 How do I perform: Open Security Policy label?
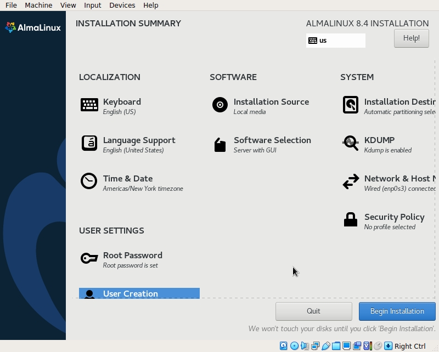(x=394, y=217)
